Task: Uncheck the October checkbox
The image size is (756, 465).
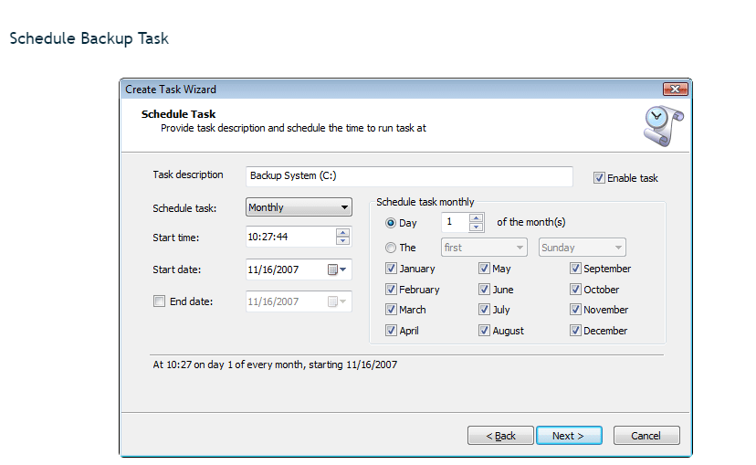Action: click(x=575, y=290)
